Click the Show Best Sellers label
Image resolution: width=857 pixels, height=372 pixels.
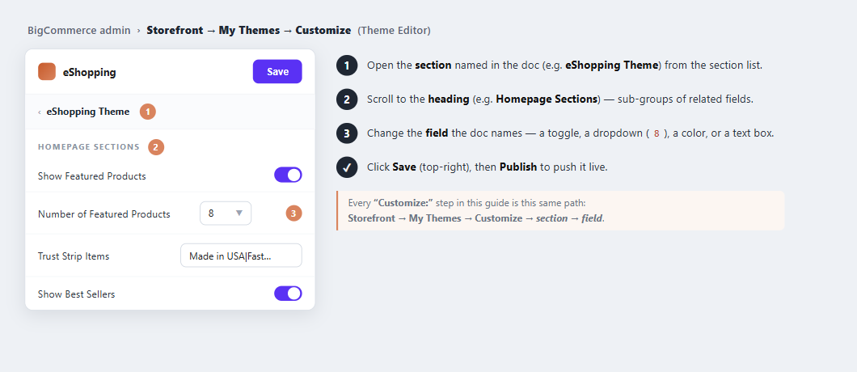click(x=77, y=294)
